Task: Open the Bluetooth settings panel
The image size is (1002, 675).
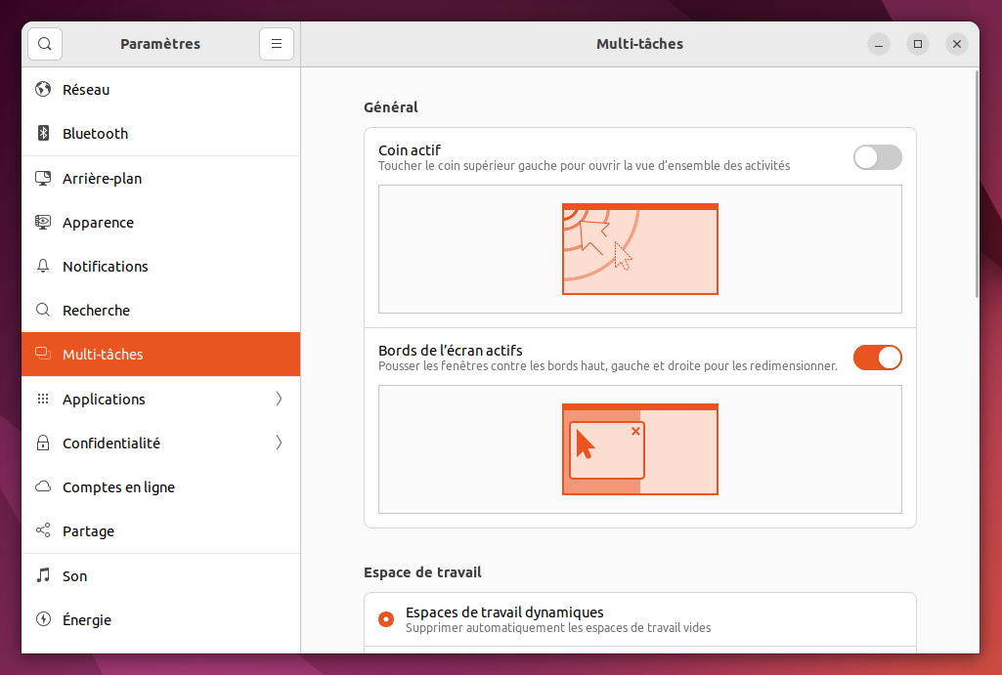Action: click(161, 134)
